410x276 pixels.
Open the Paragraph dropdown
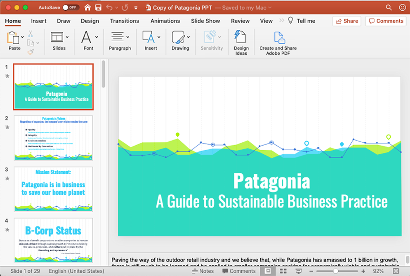(x=128, y=37)
